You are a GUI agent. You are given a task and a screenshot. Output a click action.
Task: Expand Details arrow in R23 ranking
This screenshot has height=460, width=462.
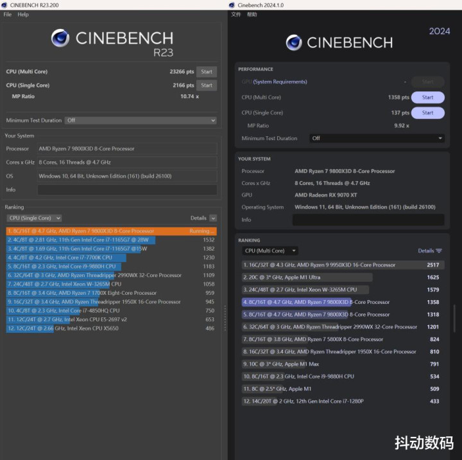pyautogui.click(x=213, y=218)
